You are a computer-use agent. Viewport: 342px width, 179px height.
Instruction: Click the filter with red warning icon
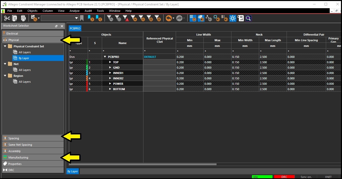[x=125, y=18]
